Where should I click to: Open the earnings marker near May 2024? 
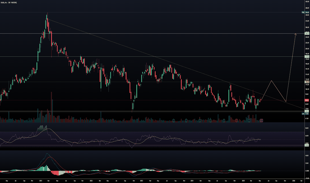[210, 120]
